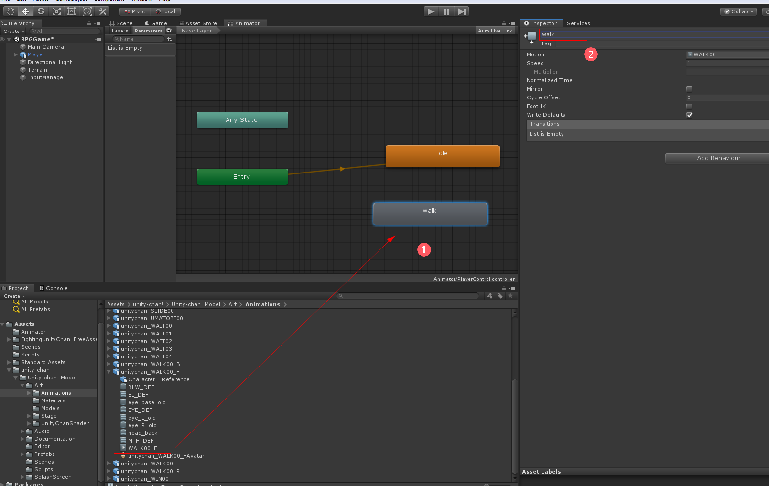The image size is (769, 486).
Task: Select the Rotate tool
Action: pyautogui.click(x=41, y=11)
